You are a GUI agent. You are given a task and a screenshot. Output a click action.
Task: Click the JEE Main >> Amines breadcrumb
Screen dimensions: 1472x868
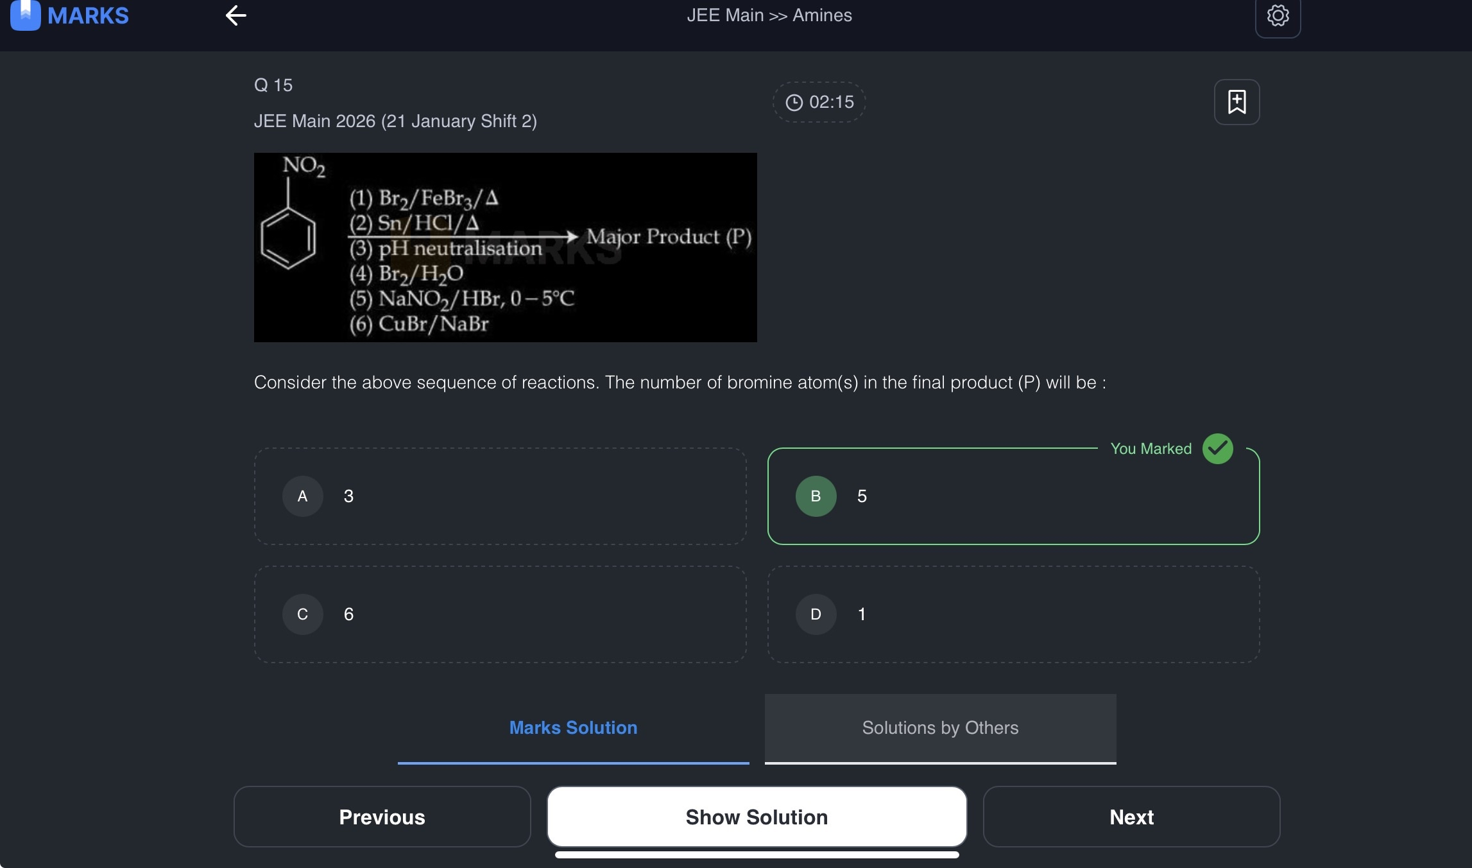(x=769, y=15)
